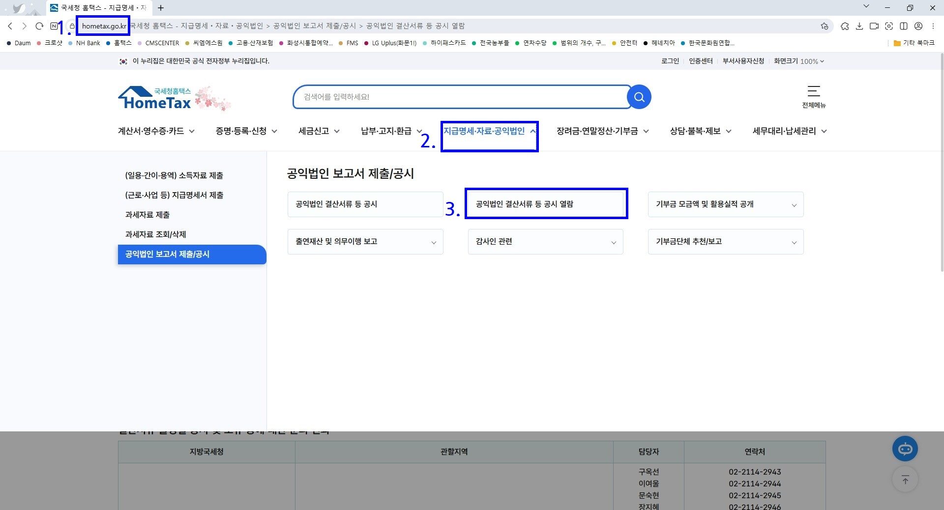Open a new browser tab
This screenshot has height=510, width=944.
pyautogui.click(x=161, y=8)
